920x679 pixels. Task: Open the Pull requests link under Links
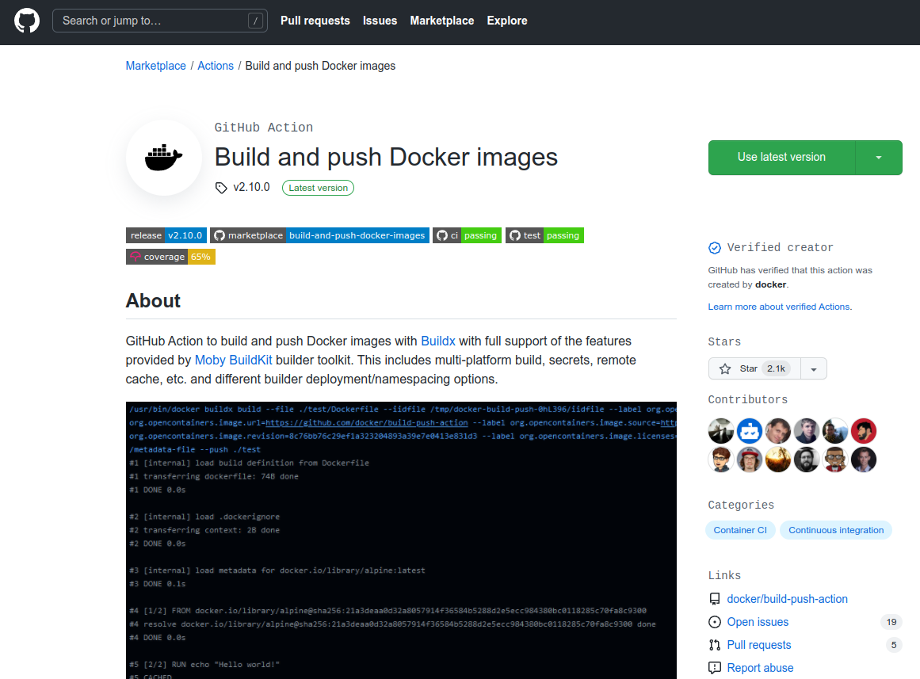(758, 645)
